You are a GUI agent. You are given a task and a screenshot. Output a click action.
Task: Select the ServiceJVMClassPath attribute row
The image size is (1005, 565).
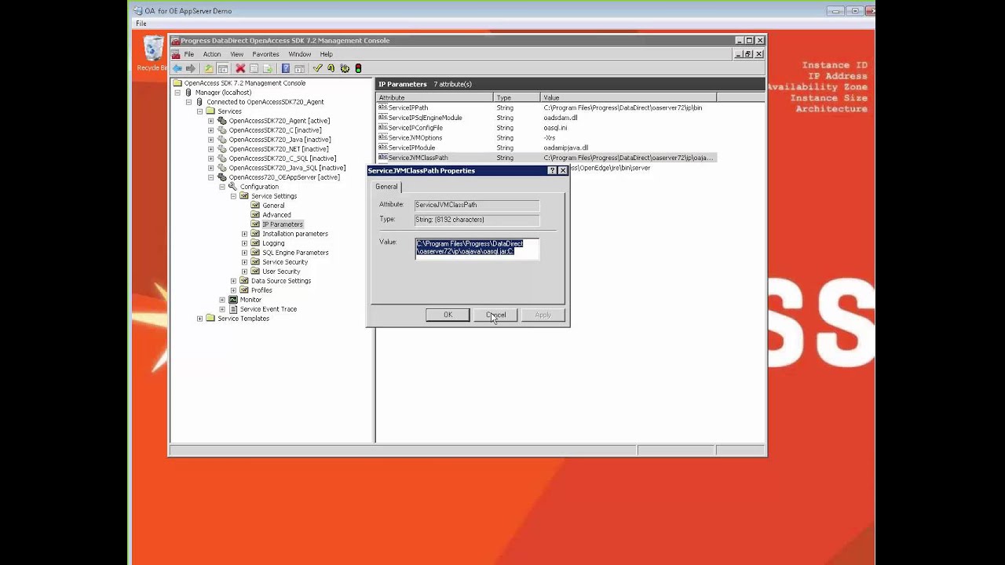tap(546, 158)
